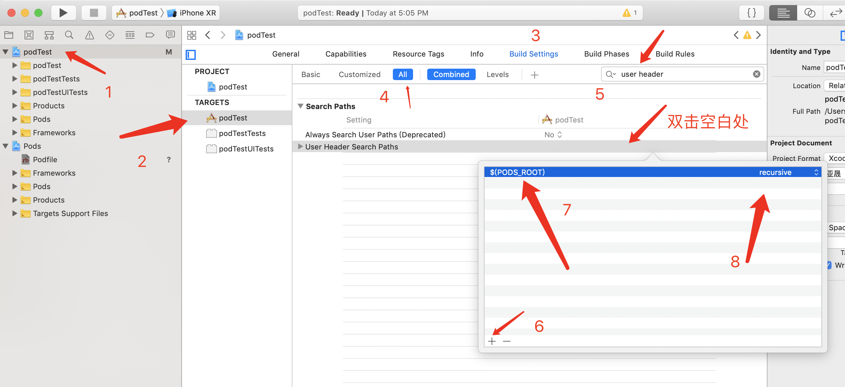This screenshot has width=845, height=387.
Task: Open the podTest scheme selector
Action: (x=137, y=13)
